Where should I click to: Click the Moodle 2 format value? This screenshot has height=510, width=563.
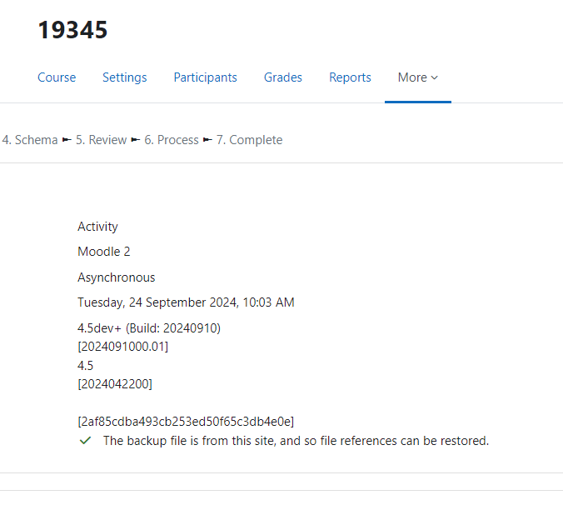pos(104,252)
